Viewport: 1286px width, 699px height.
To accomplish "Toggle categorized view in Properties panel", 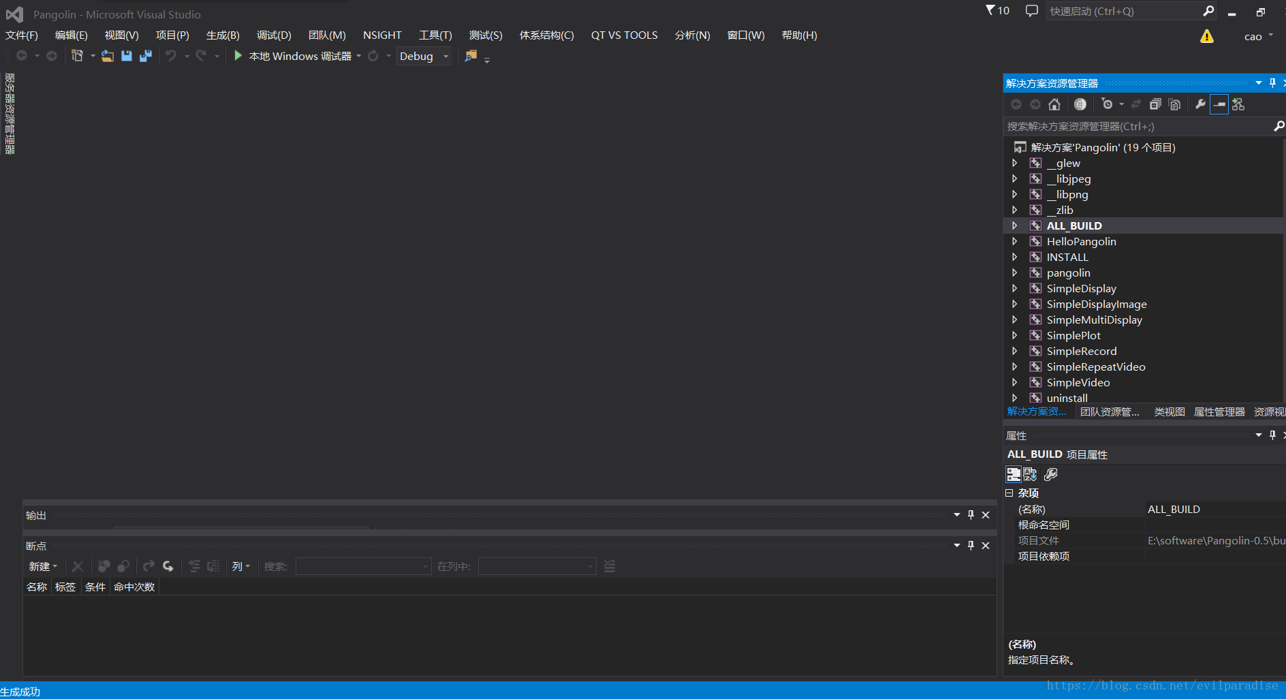I will 1014,474.
